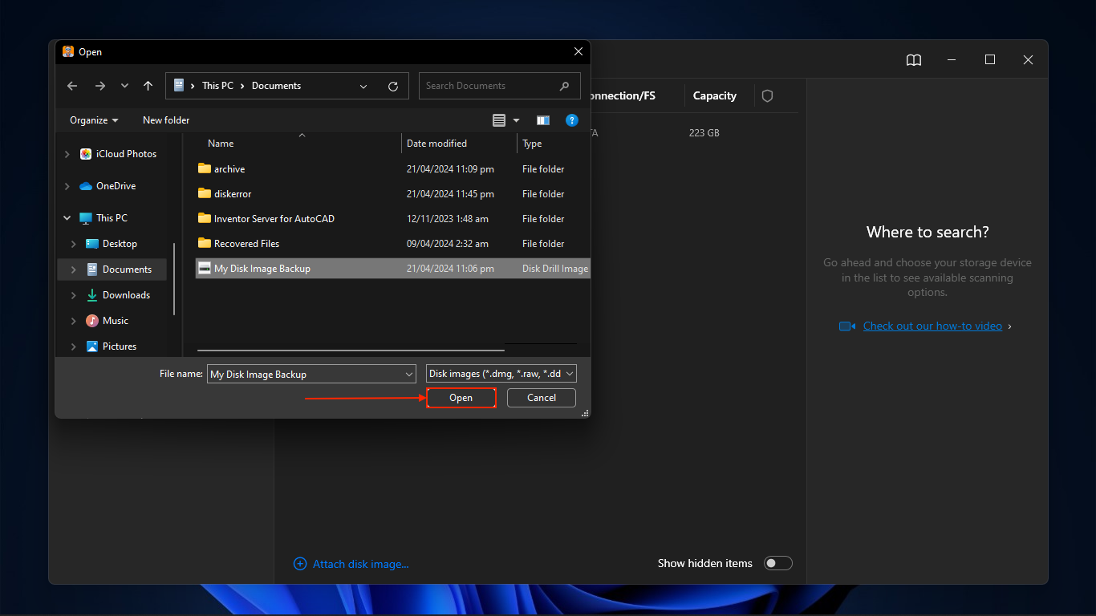
Task: Go up one folder level arrow
Action: (148, 86)
